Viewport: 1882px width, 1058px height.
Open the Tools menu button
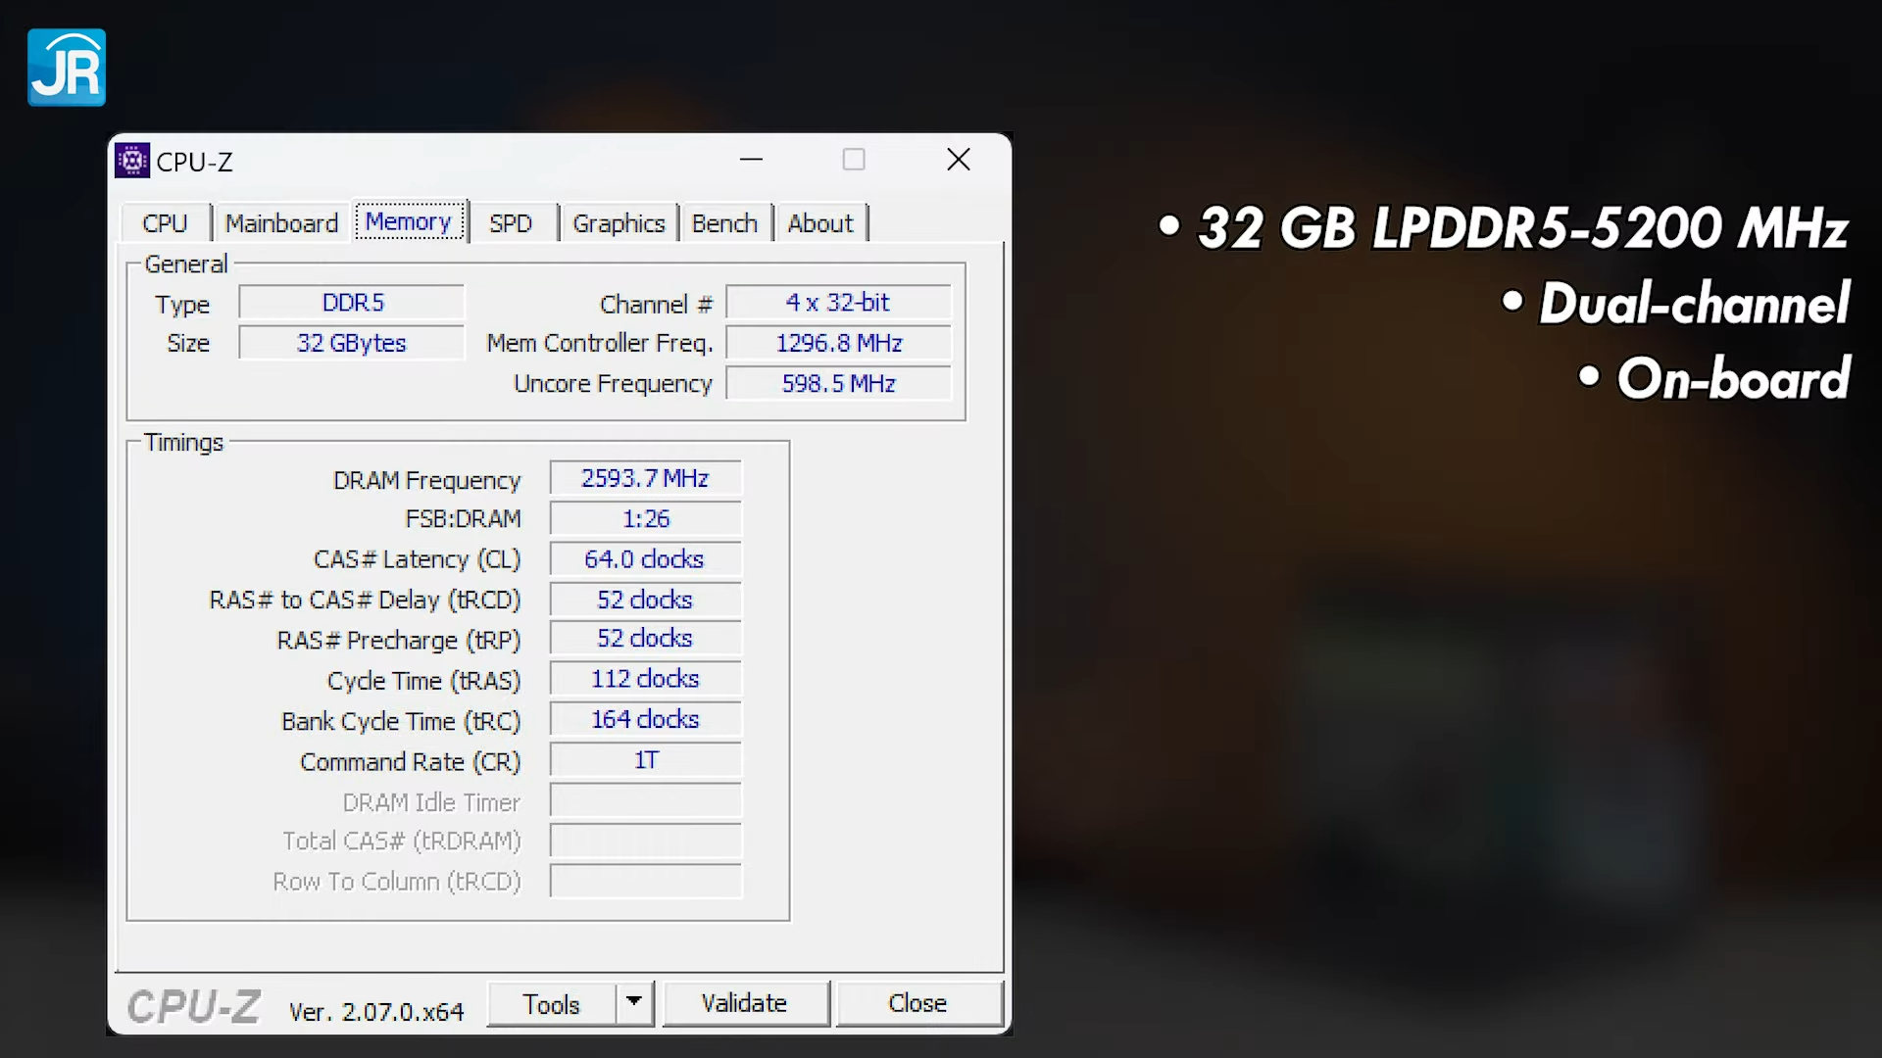click(x=552, y=1004)
